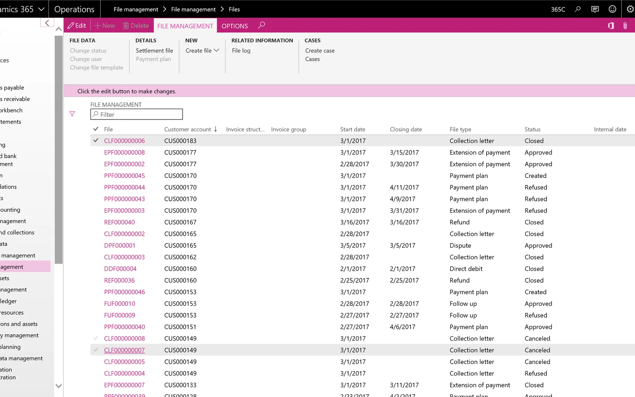
Task: Open Settlement file details
Action: 154,50
